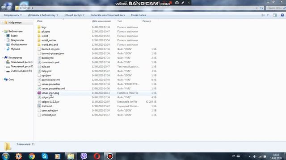Toggle the preview pane icon

pos(275,15)
